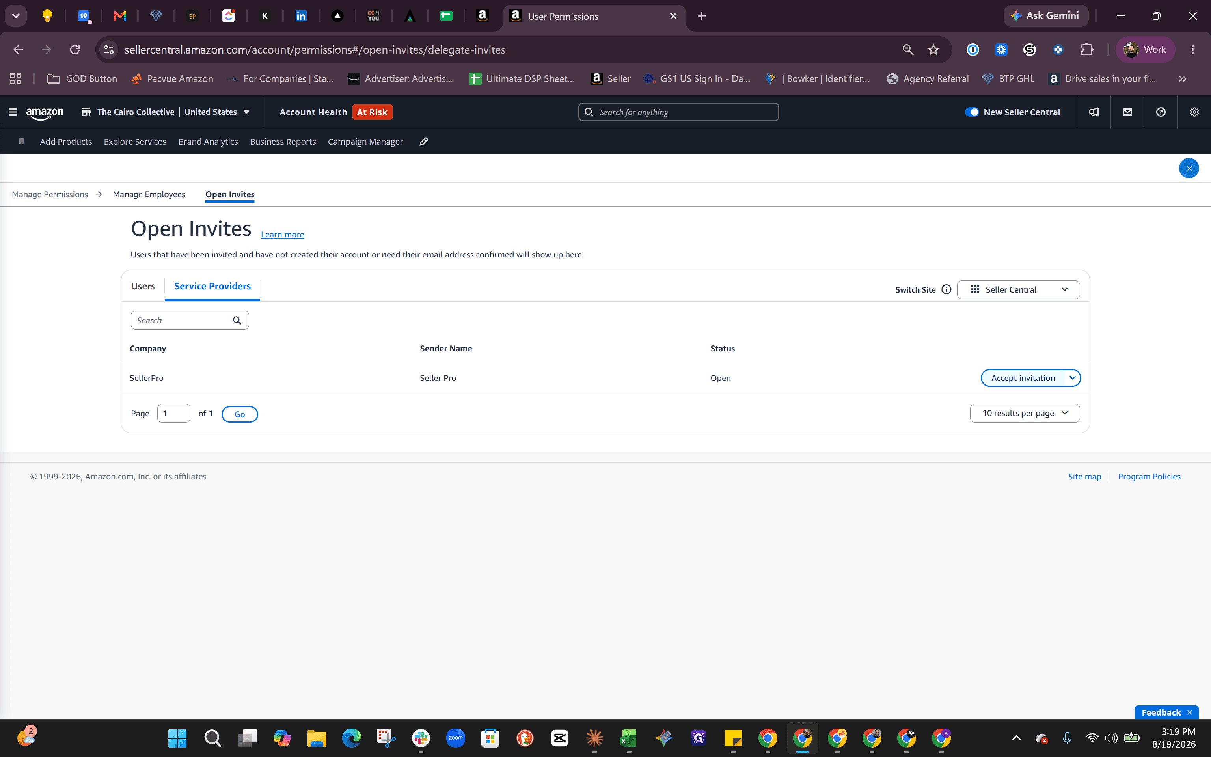The image size is (1211, 757).
Task: Open the messages envelope icon
Action: click(1127, 112)
